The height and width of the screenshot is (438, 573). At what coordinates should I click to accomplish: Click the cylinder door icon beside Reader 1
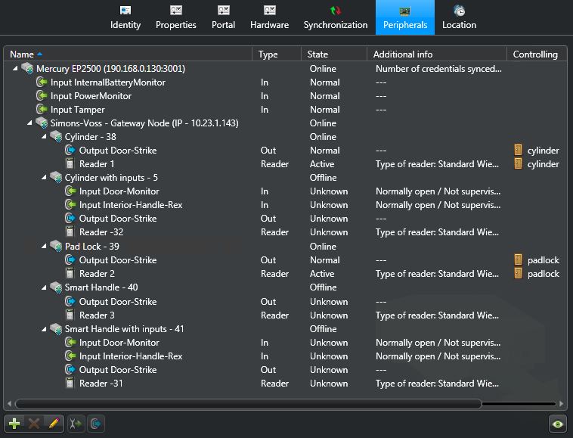coord(518,164)
